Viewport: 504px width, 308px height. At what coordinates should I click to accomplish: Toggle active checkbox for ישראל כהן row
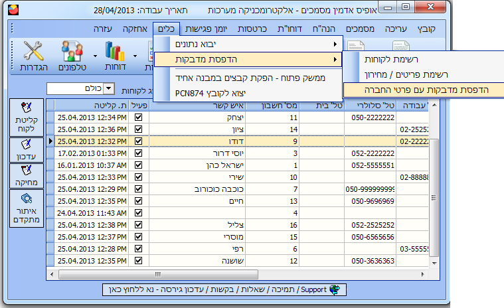tap(139, 165)
